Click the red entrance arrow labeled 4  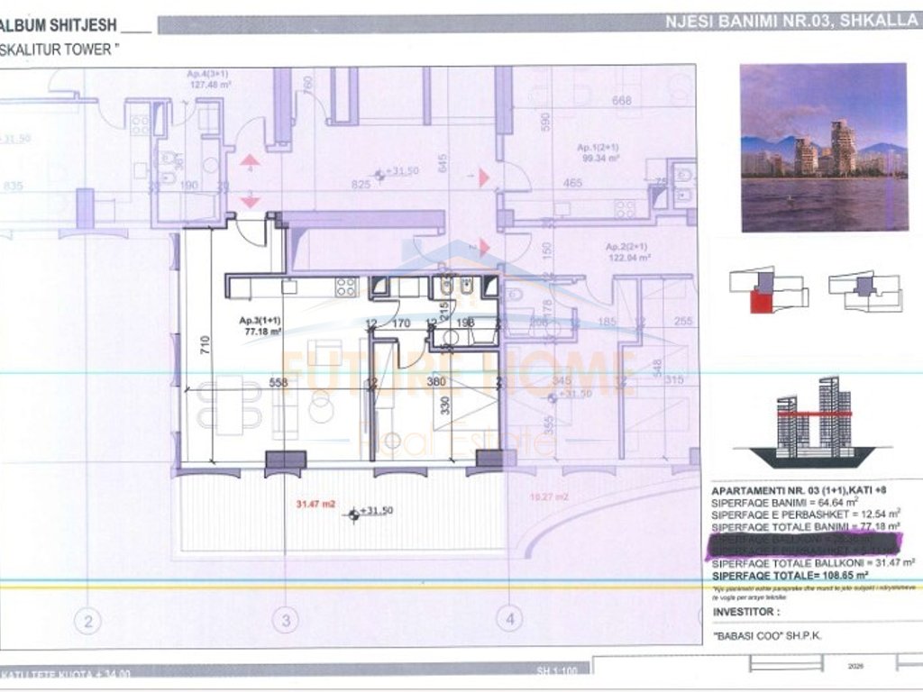[x=251, y=162]
